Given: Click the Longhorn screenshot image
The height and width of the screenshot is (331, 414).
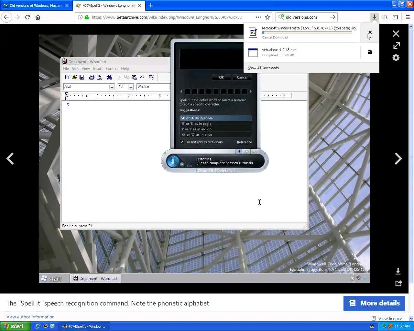Looking at the screenshot, I should pos(204,159).
